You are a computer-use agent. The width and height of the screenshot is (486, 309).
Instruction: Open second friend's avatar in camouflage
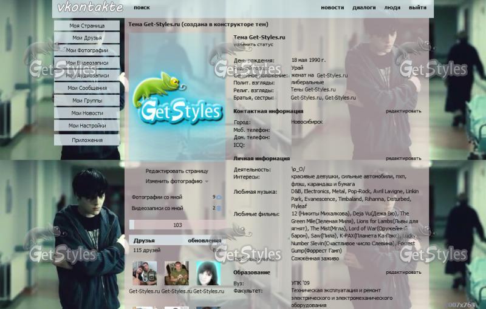pyautogui.click(x=177, y=273)
